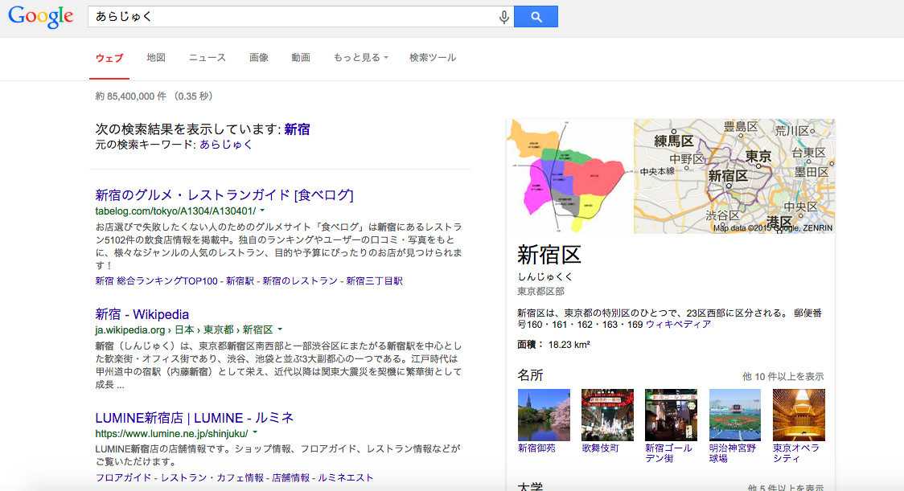This screenshot has height=491, width=904.
Task: Open LUMINE新宿店 | LUMINE - ルミネ result
Action: tap(195, 418)
